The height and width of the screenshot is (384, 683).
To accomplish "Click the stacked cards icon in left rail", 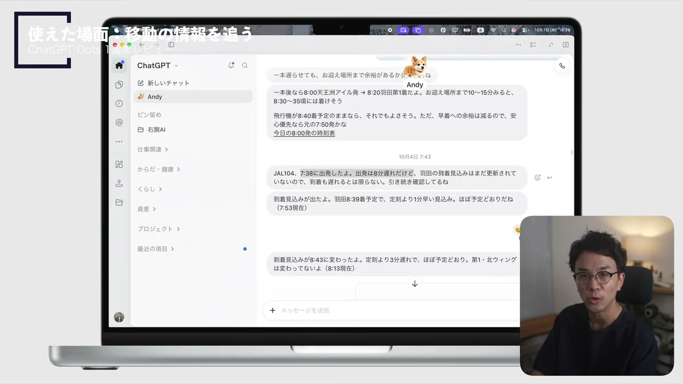I will [119, 84].
